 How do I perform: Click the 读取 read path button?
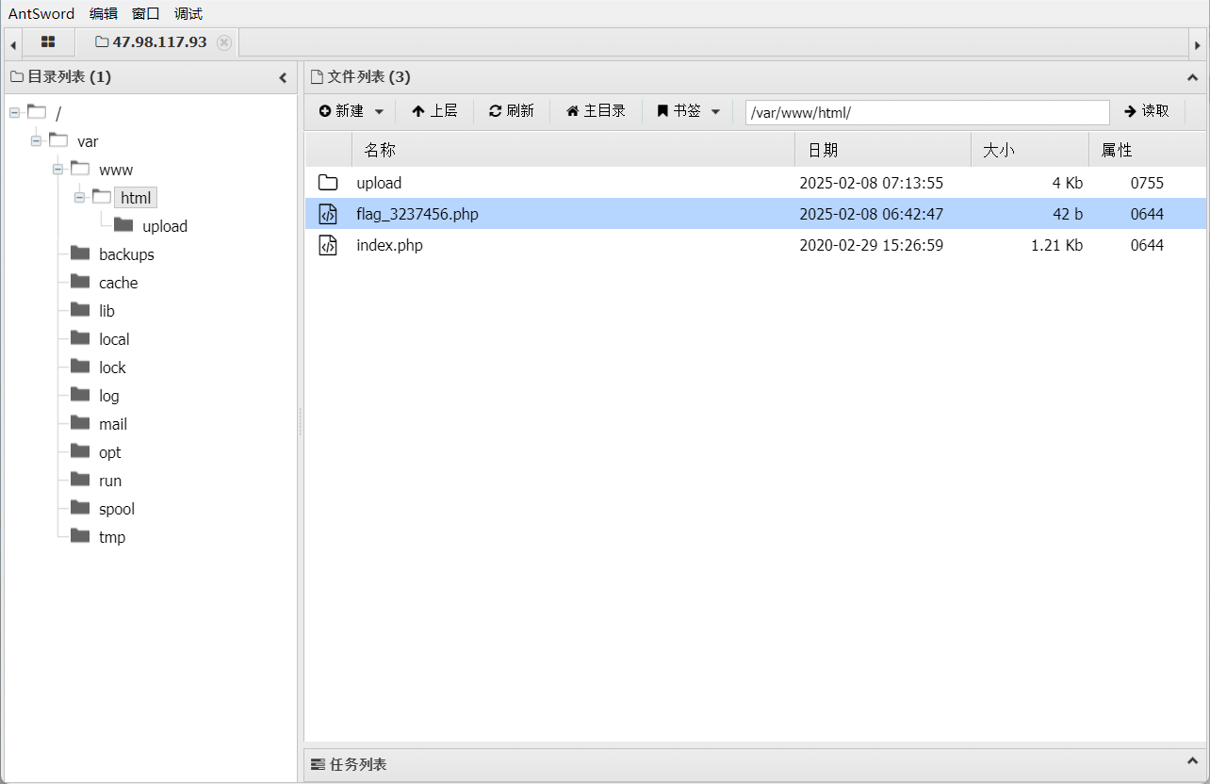1146,111
